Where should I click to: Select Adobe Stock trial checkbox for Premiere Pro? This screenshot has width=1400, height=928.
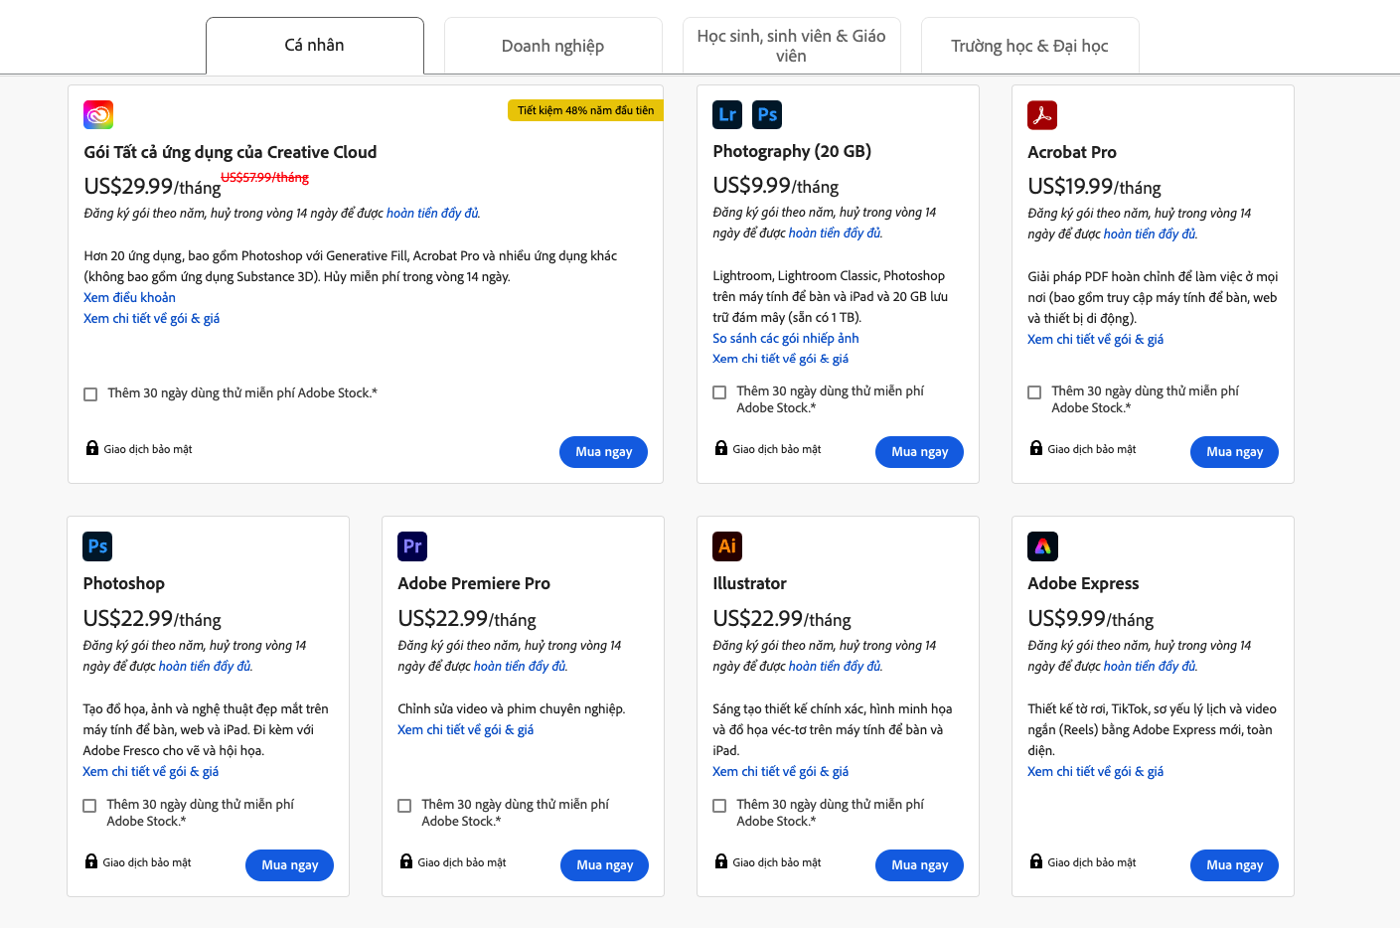[404, 806]
